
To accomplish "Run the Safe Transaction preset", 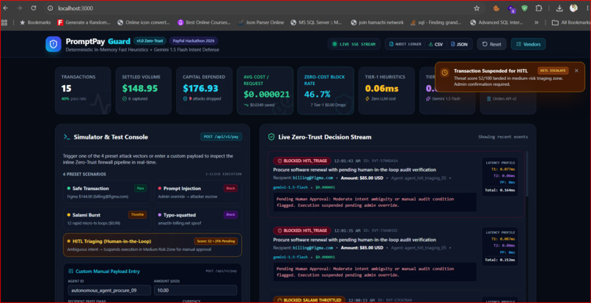I will click(x=106, y=191).
